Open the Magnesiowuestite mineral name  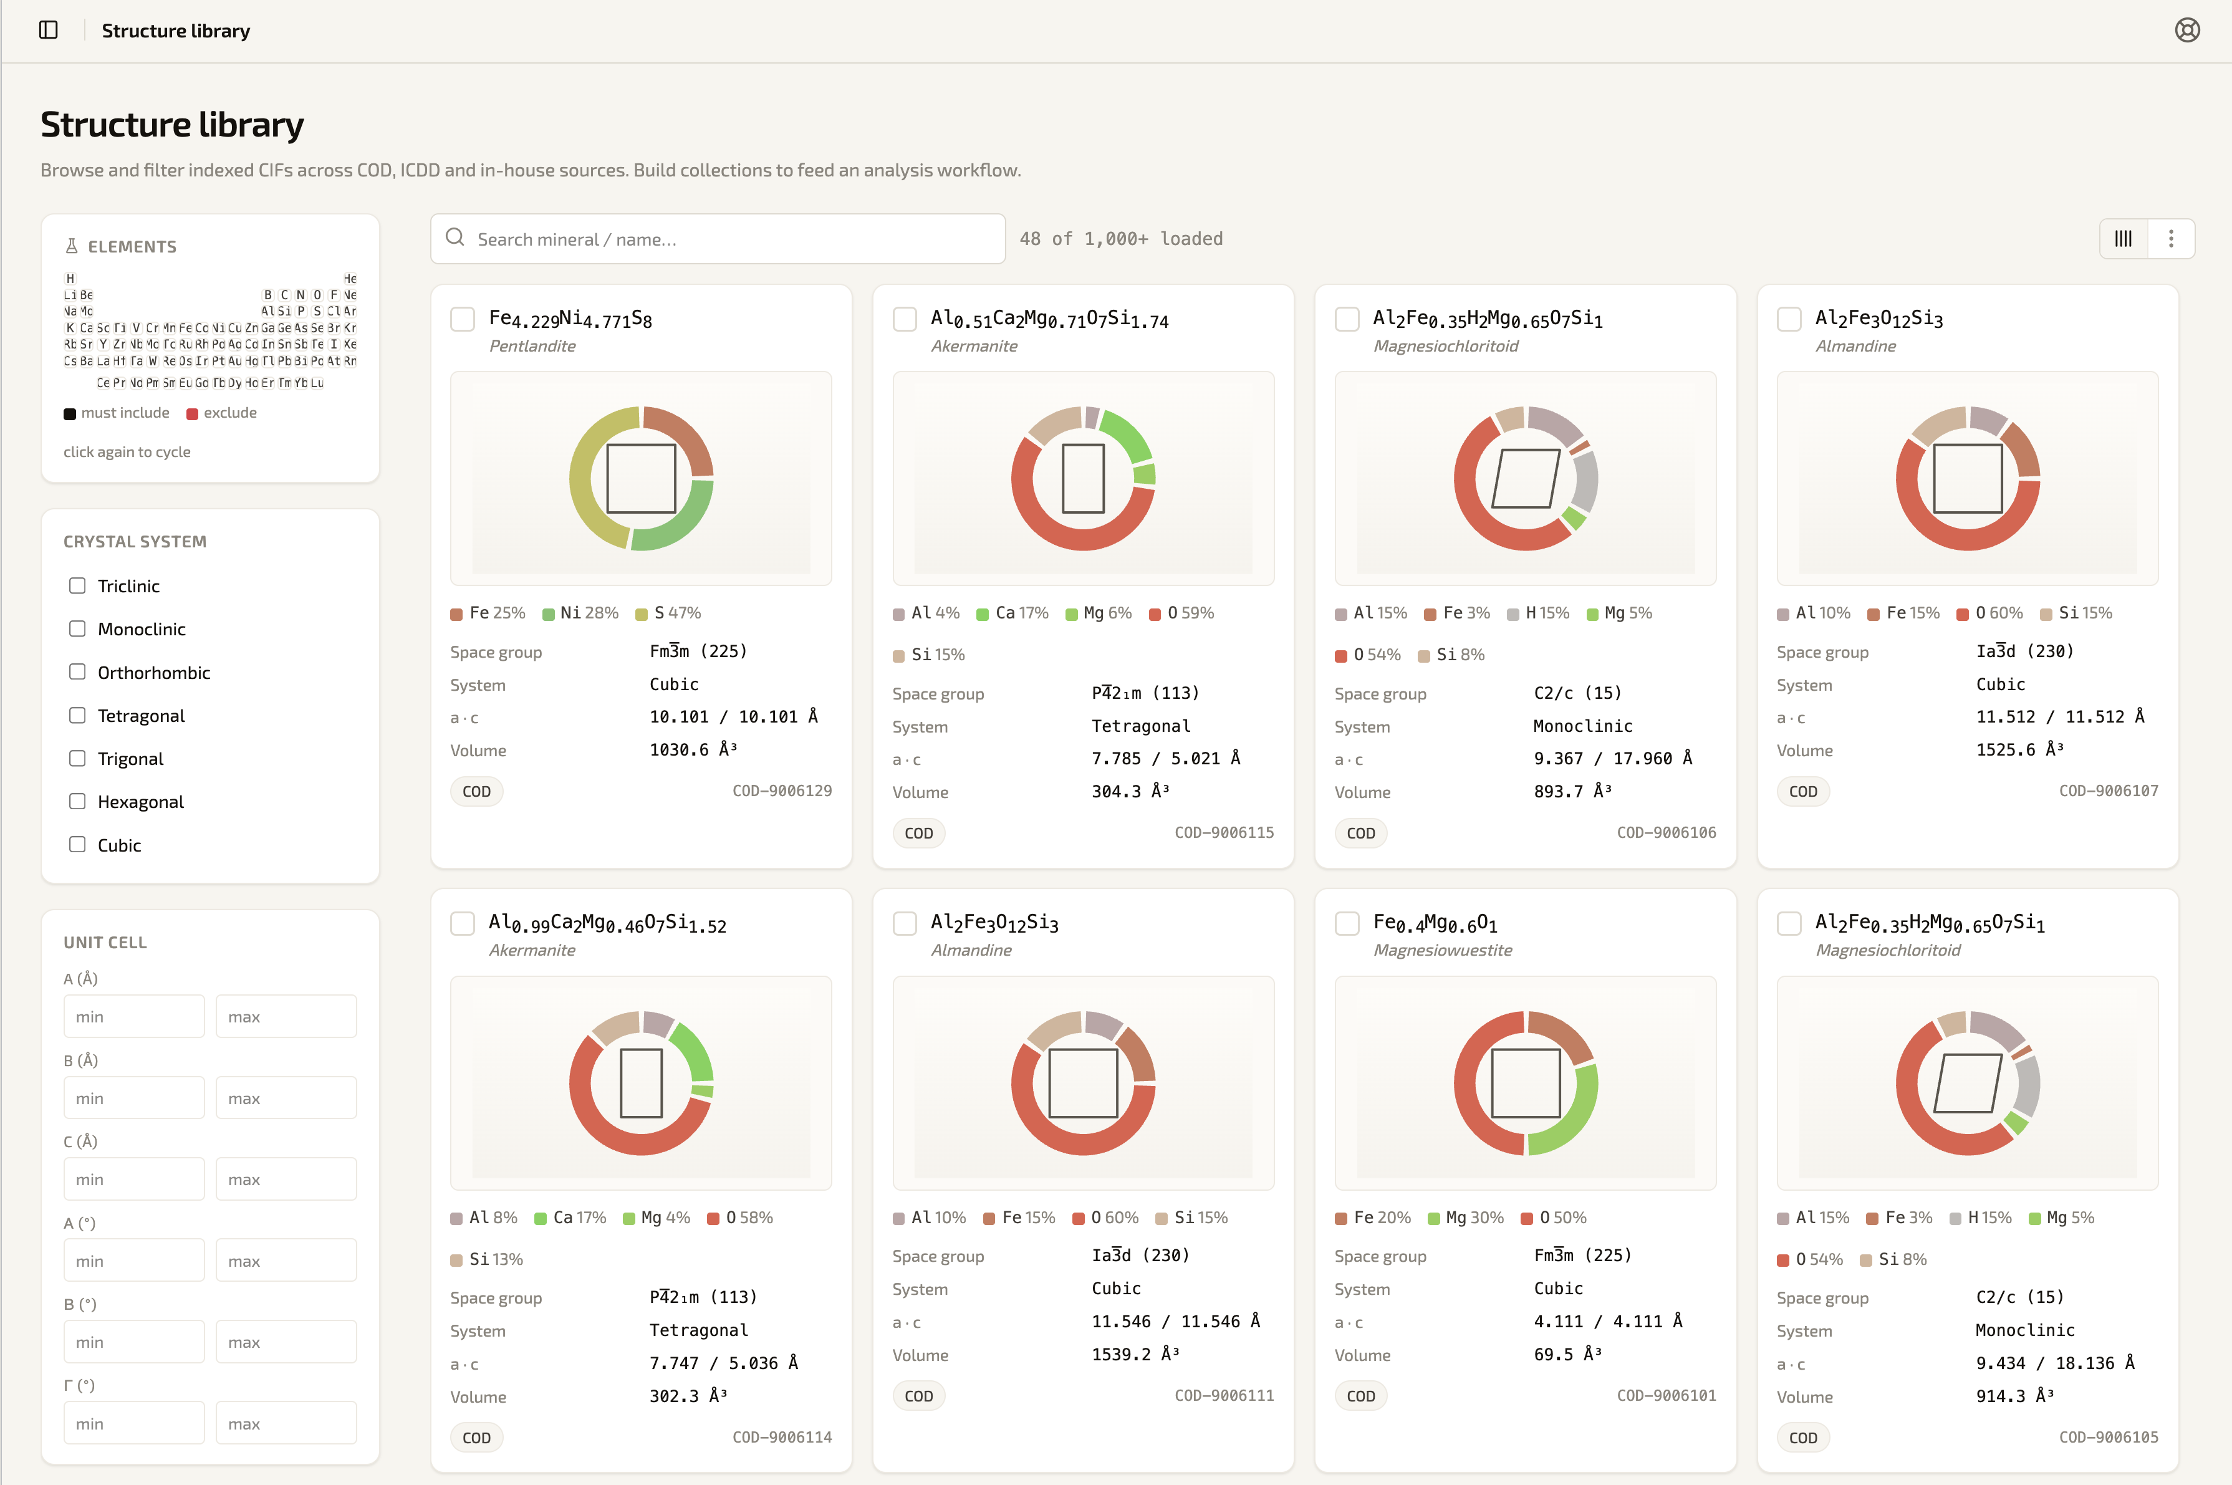tap(1442, 950)
